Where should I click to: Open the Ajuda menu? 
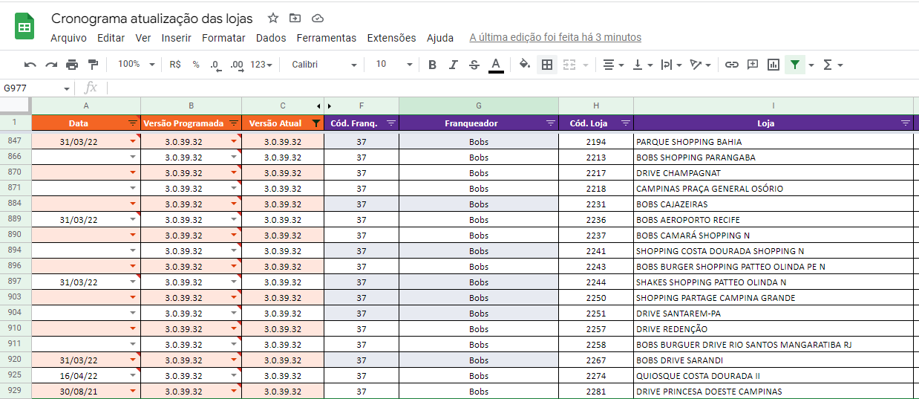(x=440, y=38)
